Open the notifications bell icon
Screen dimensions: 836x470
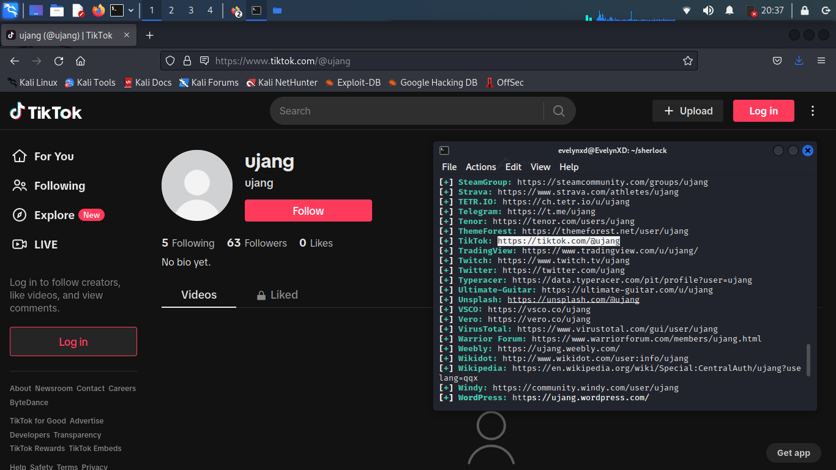[x=730, y=10]
